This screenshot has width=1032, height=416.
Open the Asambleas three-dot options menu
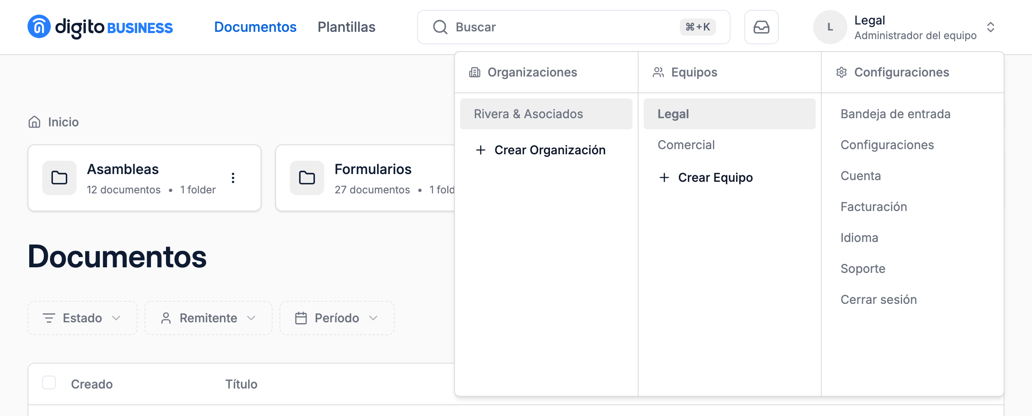click(x=233, y=177)
